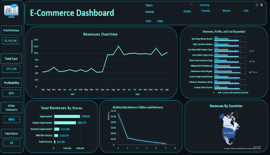Select the Supermarket revenue bar

[x=67, y=117]
